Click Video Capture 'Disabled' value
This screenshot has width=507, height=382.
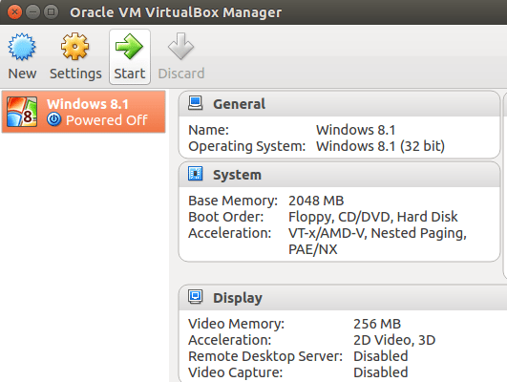[x=381, y=372]
